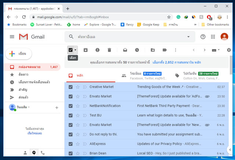The height and width of the screenshot is (160, 235).
Task: Delete selected emails with trash icon
Action: click(x=109, y=50)
